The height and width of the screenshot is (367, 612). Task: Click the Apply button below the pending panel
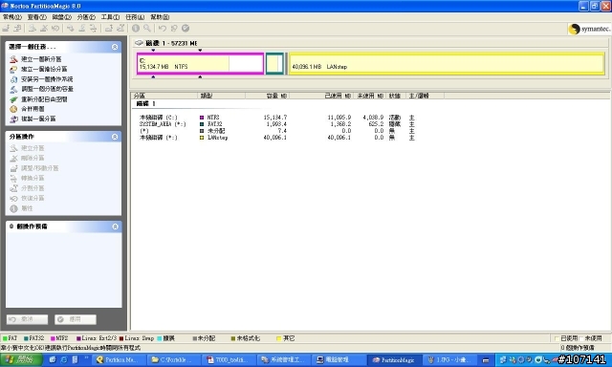click(76, 319)
